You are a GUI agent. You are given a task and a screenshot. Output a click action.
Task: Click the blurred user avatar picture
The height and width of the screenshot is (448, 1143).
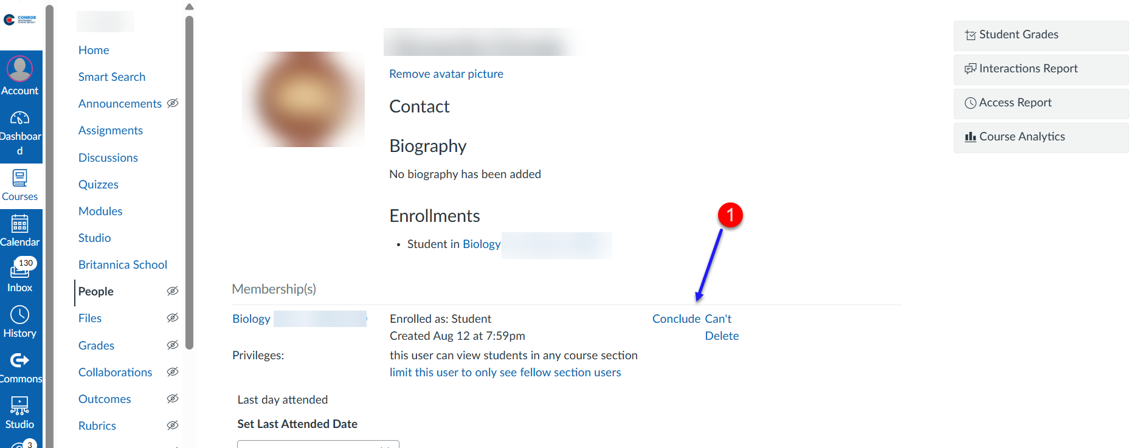point(304,99)
